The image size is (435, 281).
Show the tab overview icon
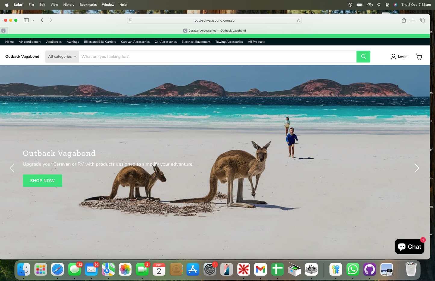423,20
